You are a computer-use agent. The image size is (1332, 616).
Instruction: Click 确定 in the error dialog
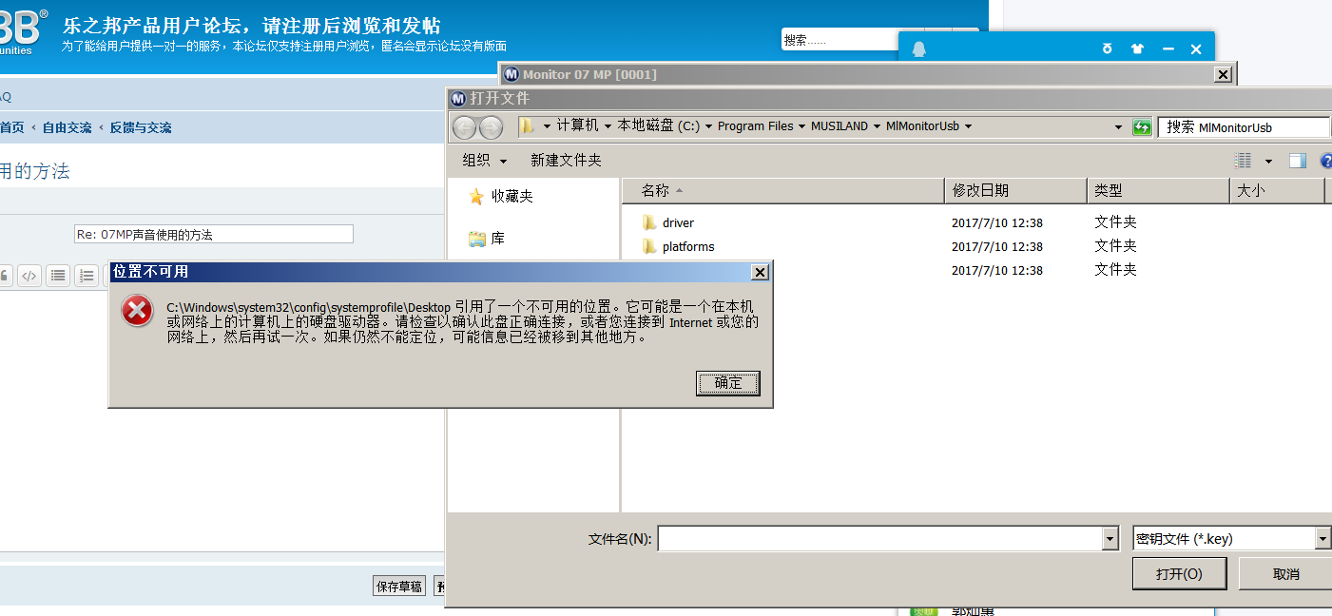727,383
